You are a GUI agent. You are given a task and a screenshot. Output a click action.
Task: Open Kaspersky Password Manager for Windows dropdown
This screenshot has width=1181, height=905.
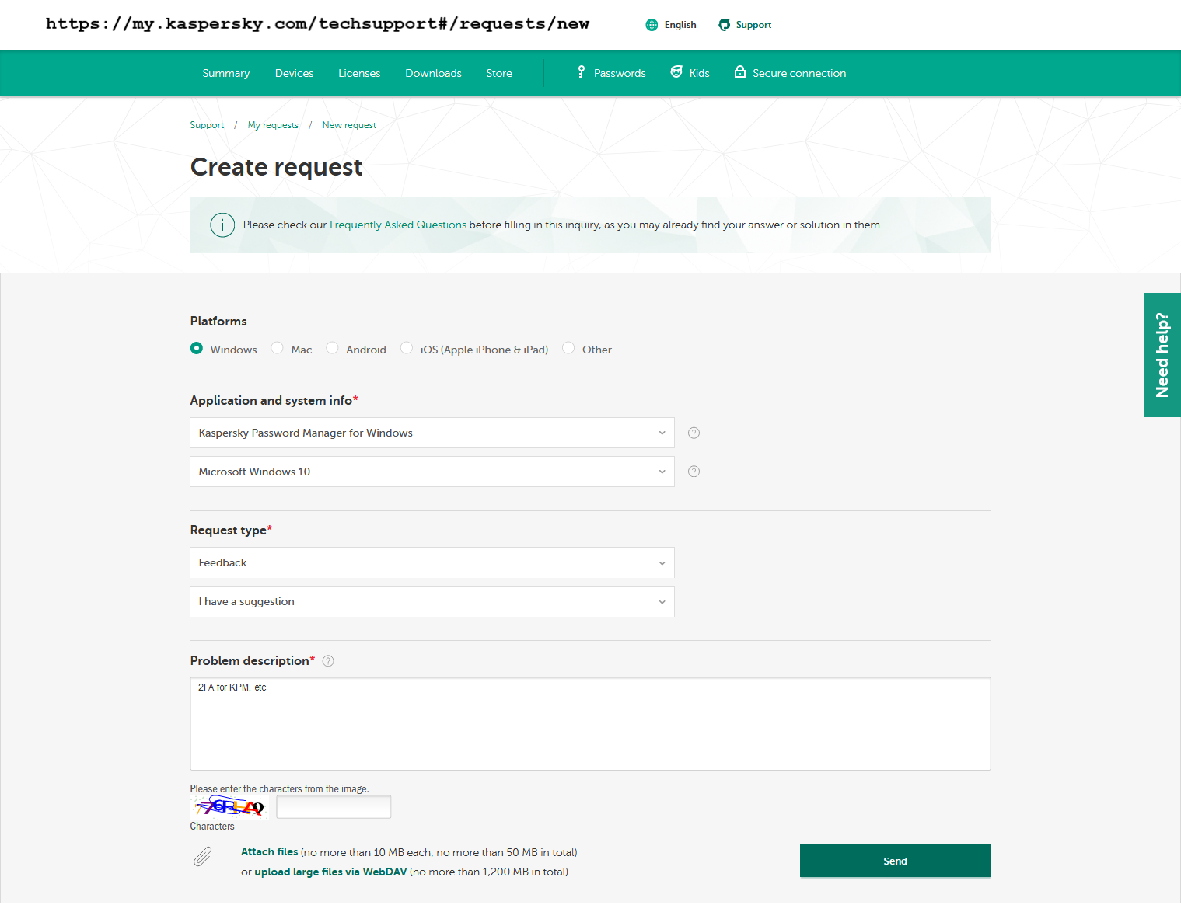click(432, 433)
